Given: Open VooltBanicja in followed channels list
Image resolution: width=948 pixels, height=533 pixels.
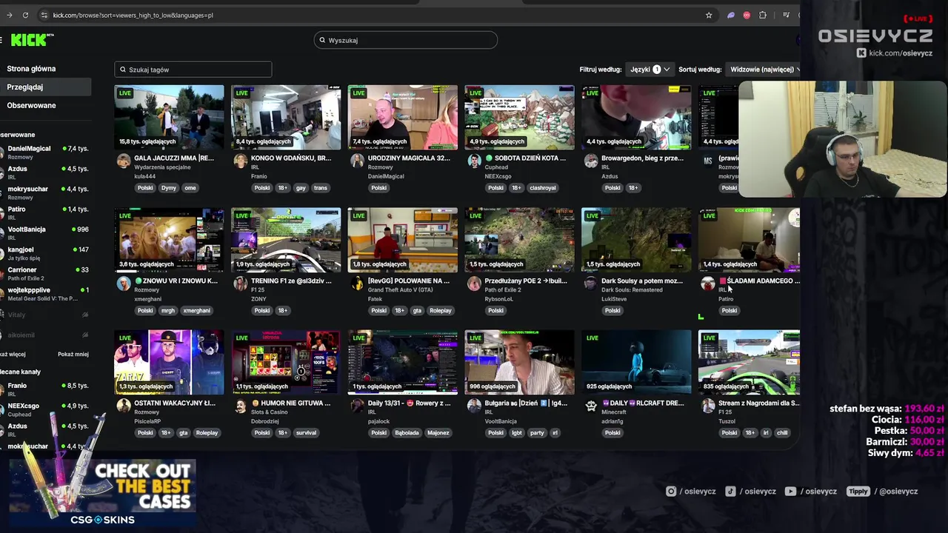Looking at the screenshot, I should coord(44,232).
